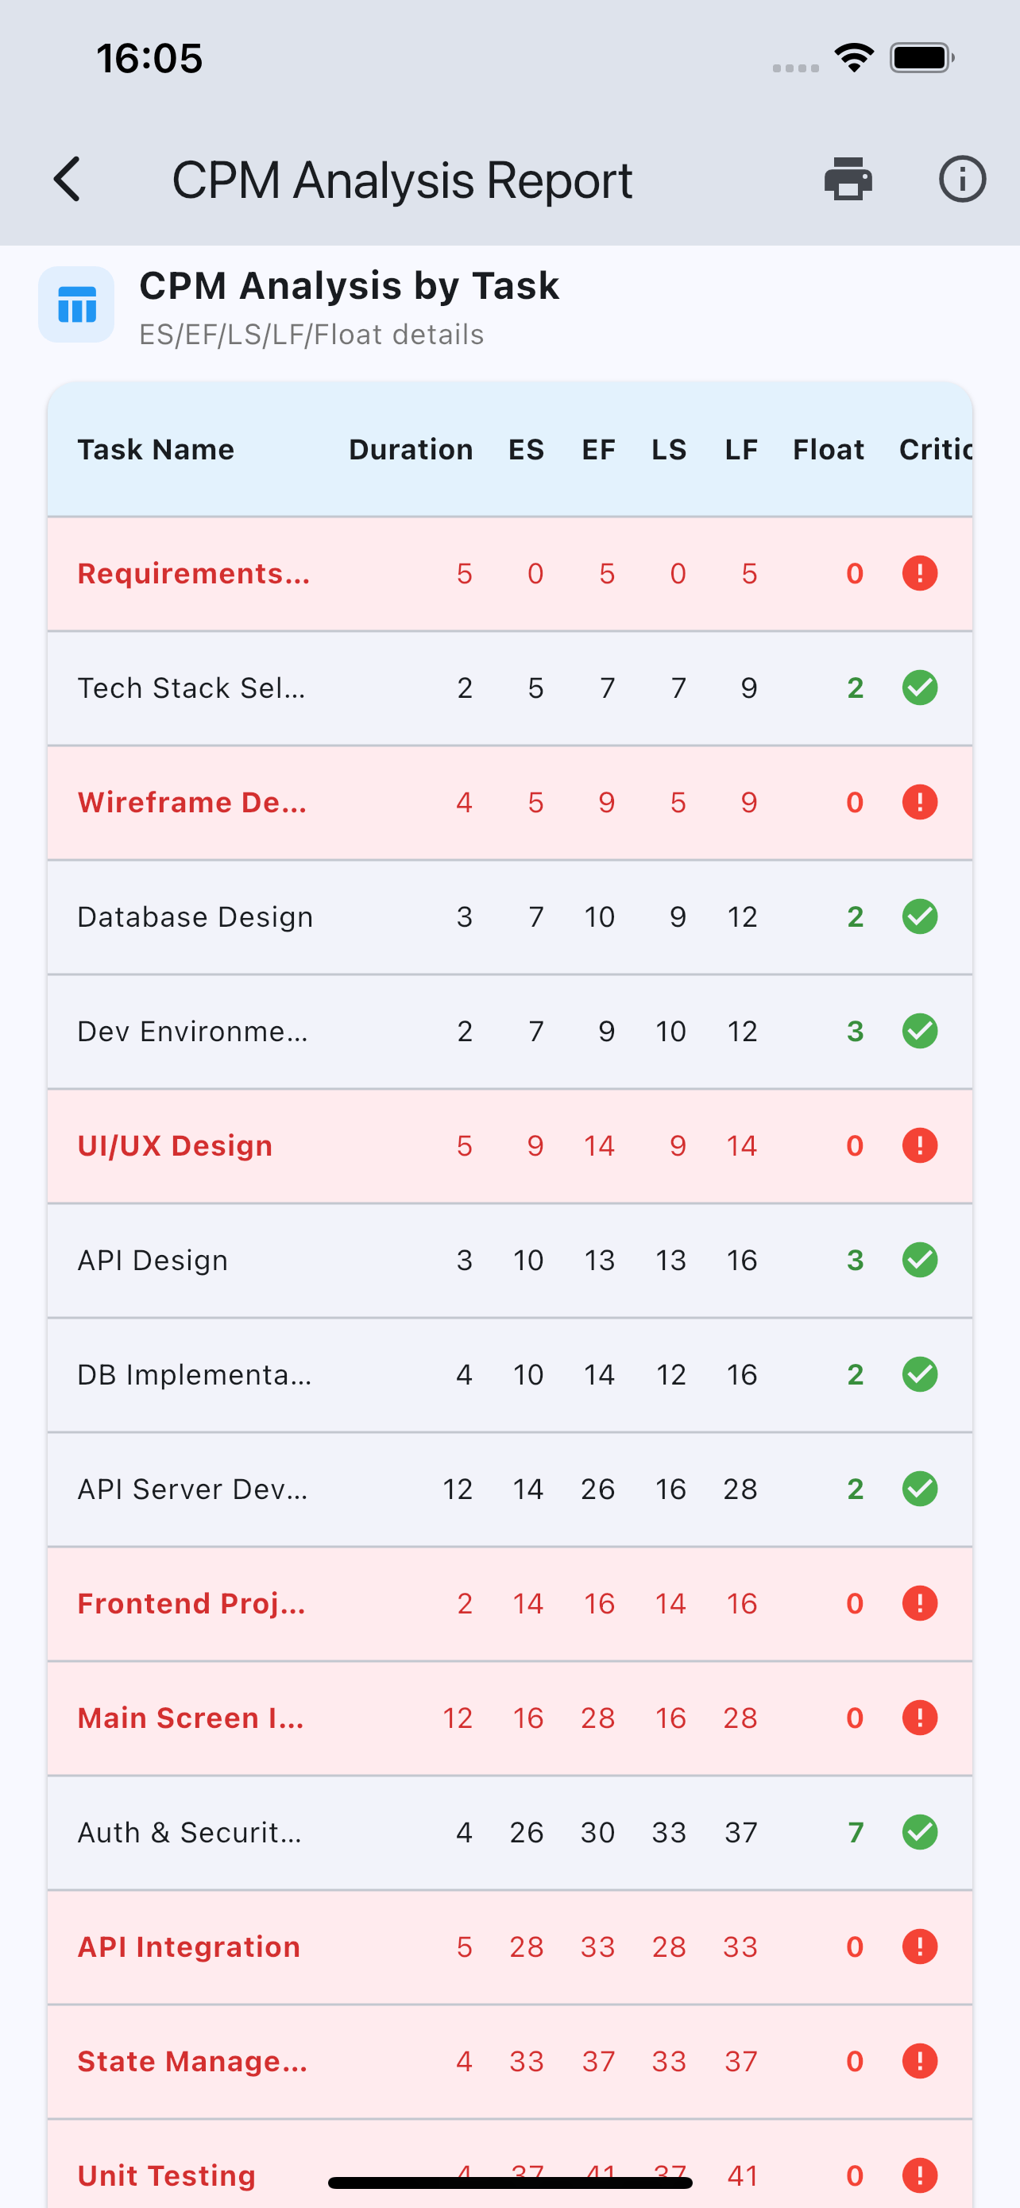Print the CPM Analysis Report
Viewport: 1020px width, 2208px height.
[x=848, y=179]
